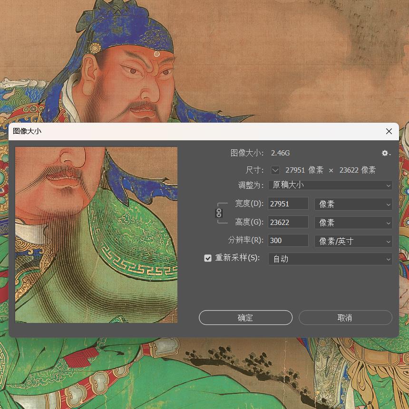Click the 宽度 field showing 27951

[288, 204]
